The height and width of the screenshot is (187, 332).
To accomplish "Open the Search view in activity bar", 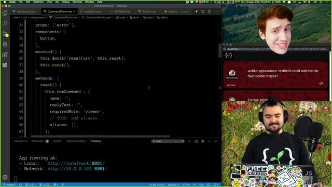I will coord(5,23).
